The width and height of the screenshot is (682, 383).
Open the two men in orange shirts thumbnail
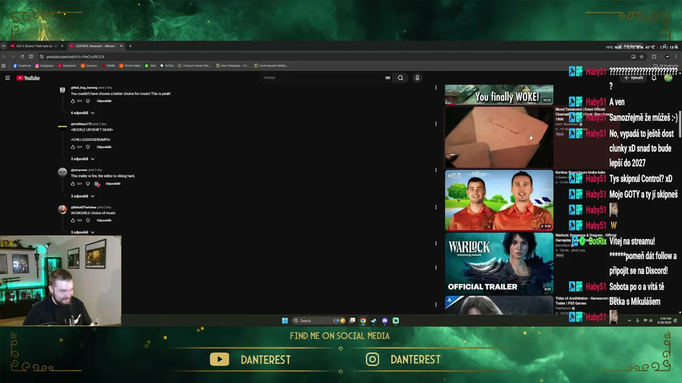[x=499, y=200]
